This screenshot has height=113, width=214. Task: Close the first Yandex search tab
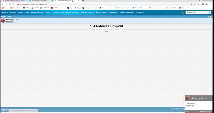tap(26, 1)
